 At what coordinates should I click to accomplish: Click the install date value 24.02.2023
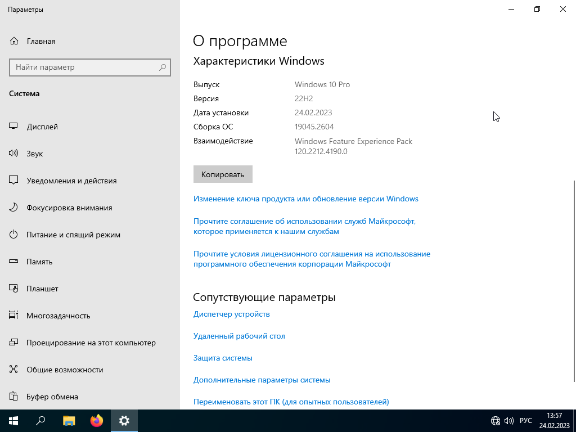[313, 112]
